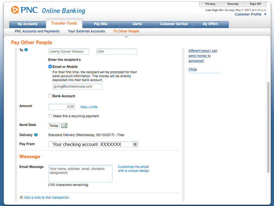Switch to the Customer Service tab

(174, 24)
